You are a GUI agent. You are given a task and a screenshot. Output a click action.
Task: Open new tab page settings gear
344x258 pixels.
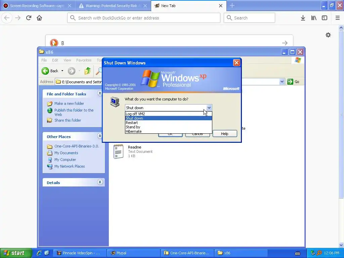pos(328,35)
